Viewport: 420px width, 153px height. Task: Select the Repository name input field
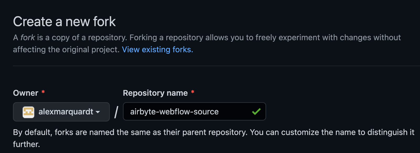pos(194,112)
